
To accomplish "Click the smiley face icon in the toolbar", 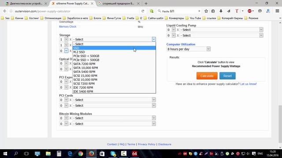I will tap(260, 11).
